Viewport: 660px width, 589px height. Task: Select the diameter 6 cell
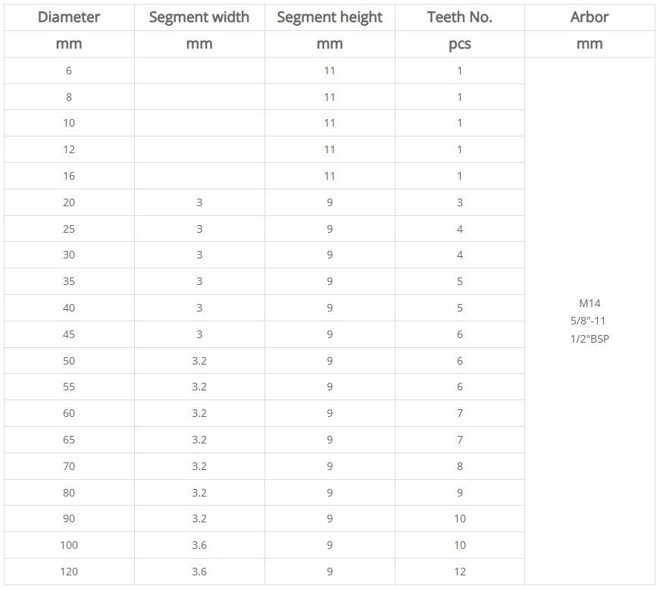click(x=69, y=70)
